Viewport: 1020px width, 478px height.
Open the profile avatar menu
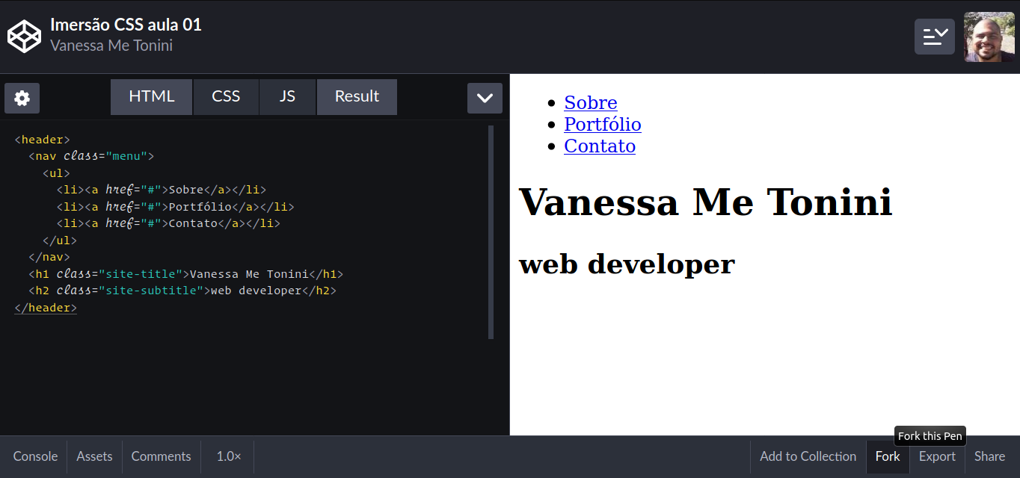989,36
